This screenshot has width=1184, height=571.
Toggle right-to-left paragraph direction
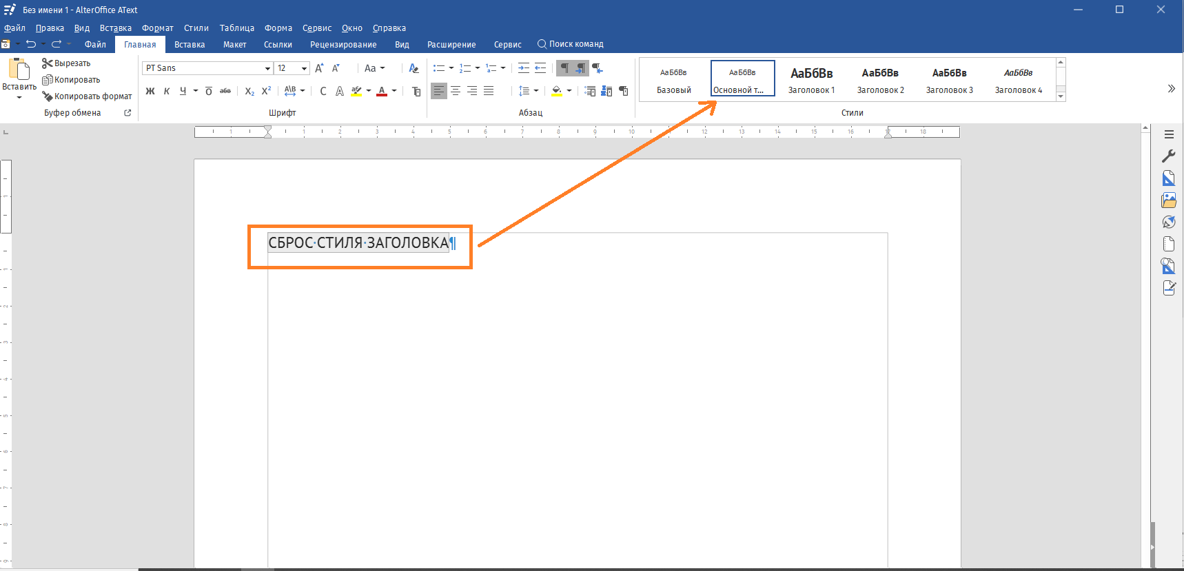tap(598, 68)
